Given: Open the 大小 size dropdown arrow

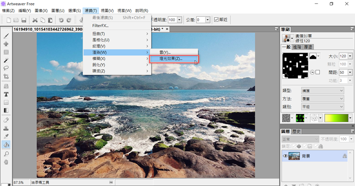Looking at the screenshot, I should point(350,56).
